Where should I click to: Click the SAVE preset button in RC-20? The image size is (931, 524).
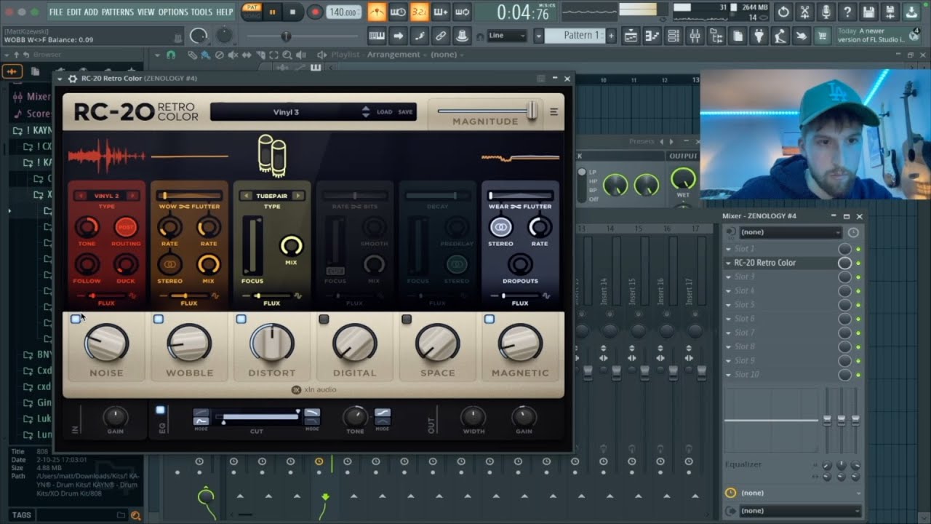[405, 112]
